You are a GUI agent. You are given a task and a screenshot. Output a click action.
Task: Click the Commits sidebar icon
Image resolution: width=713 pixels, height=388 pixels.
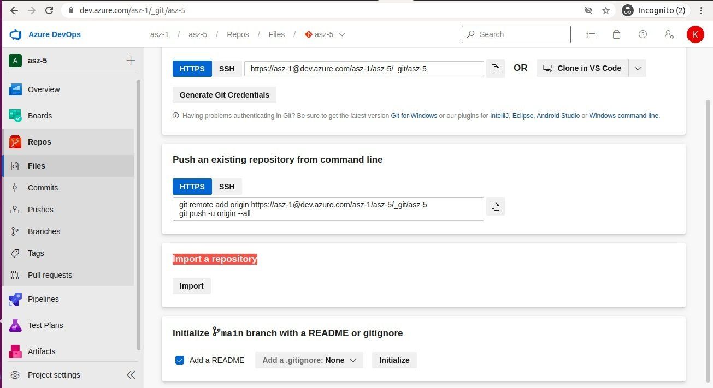pos(15,188)
